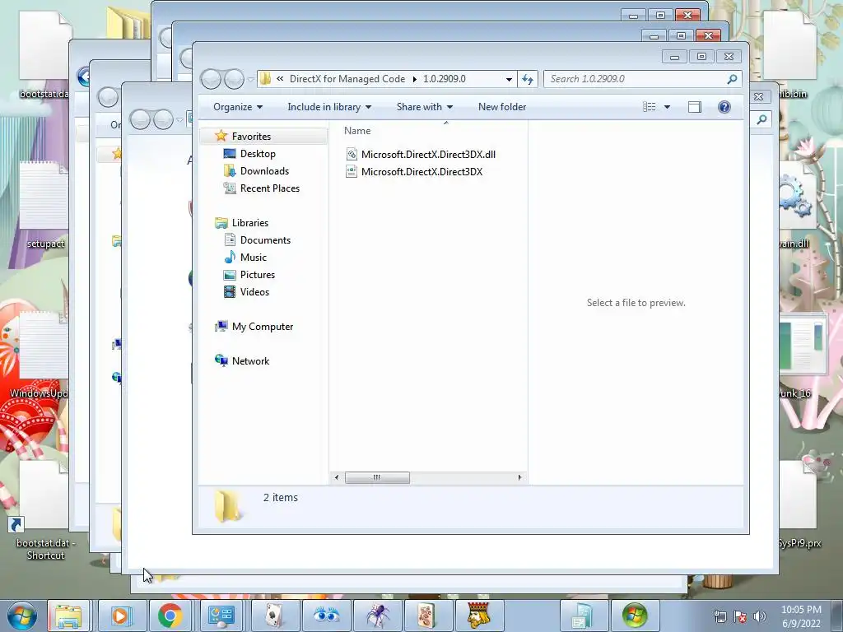Launch Windows Media Player from taskbar
This screenshot has width=843, height=632.
click(x=120, y=616)
